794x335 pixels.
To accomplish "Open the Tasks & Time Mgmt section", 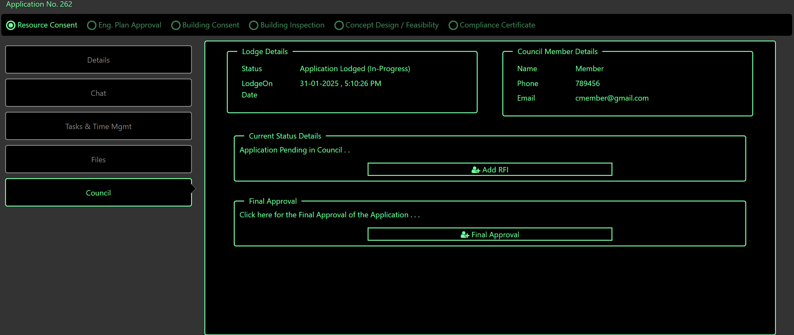I will pyautogui.click(x=98, y=126).
